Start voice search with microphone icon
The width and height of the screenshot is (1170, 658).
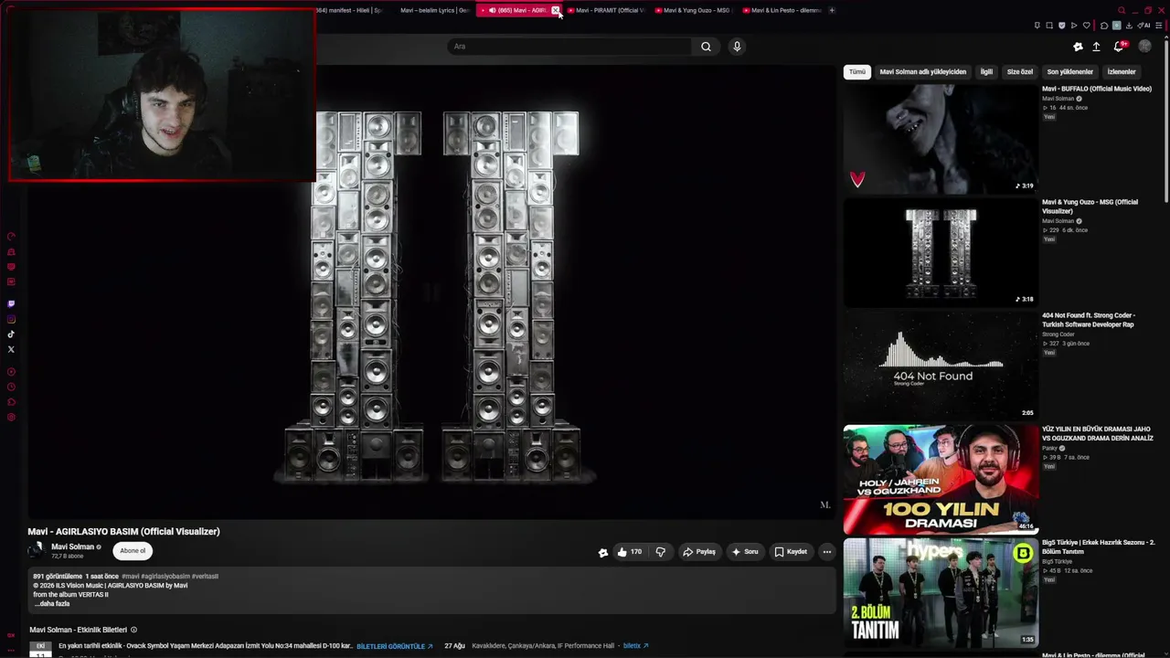(x=737, y=47)
